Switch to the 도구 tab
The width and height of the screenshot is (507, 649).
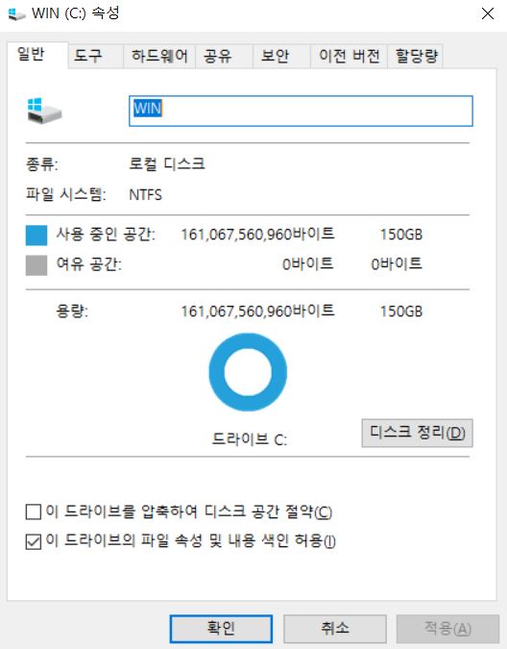(95, 56)
